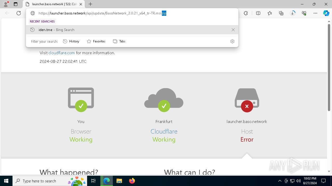This screenshot has width=332, height=186.
Task: Open the tab actions menu icon
Action: point(16,4)
